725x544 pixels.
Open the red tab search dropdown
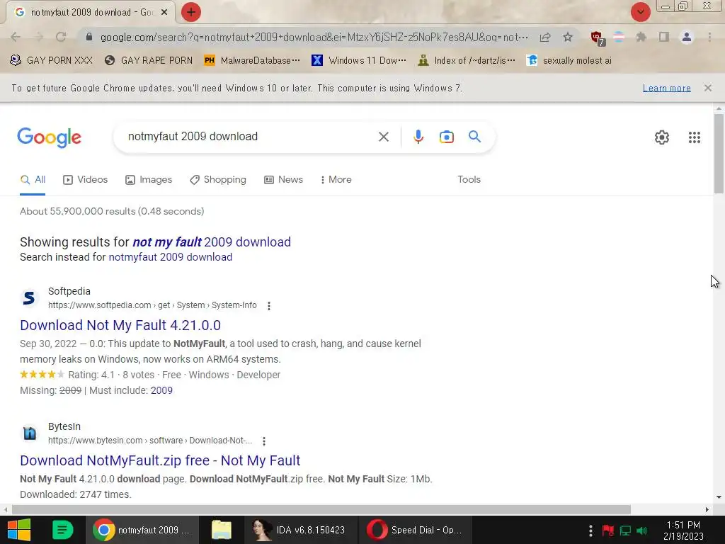click(640, 12)
